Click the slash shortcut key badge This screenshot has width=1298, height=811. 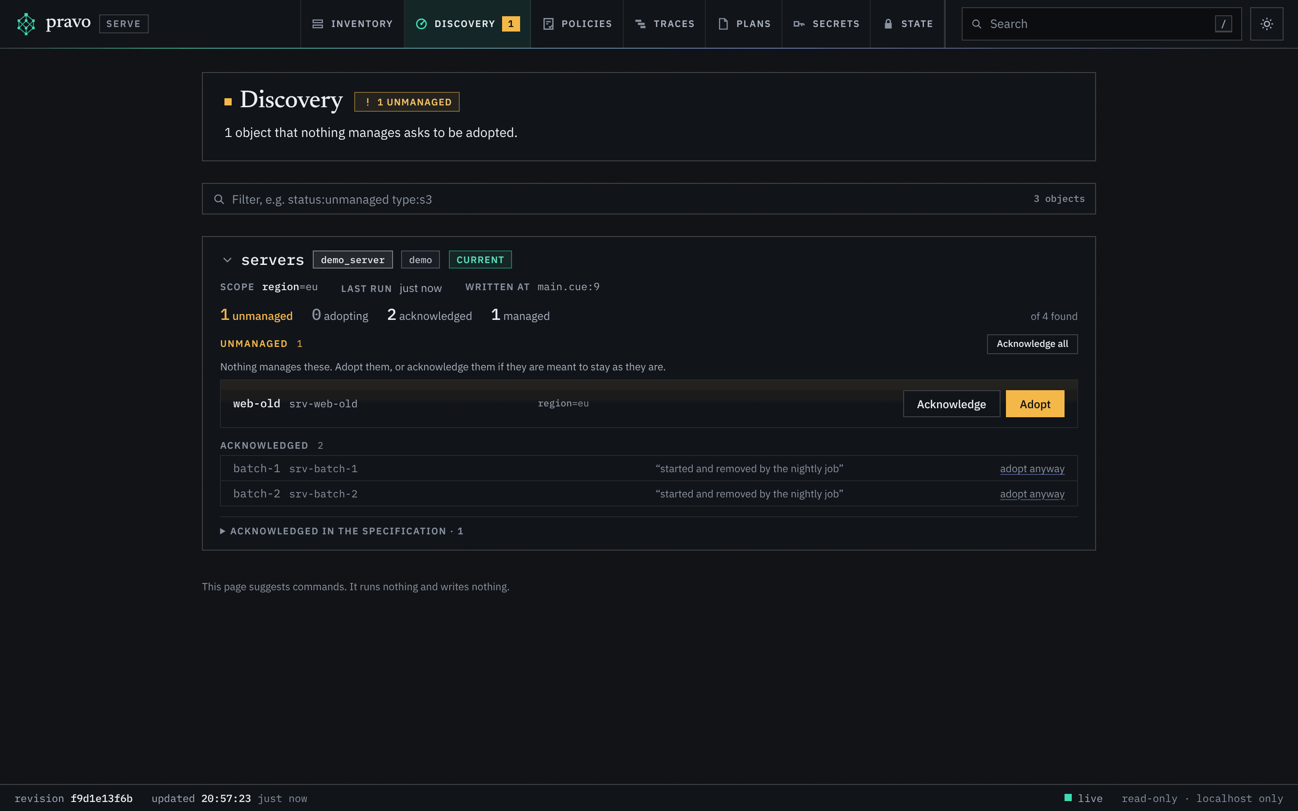[1223, 23]
